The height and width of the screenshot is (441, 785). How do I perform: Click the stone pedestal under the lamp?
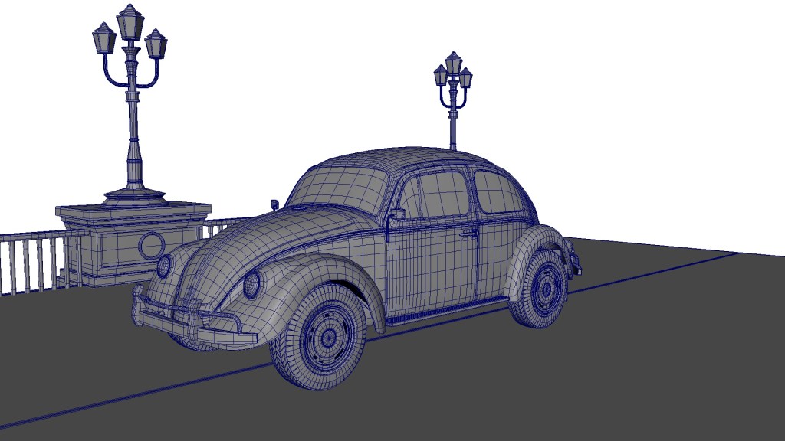click(x=115, y=245)
